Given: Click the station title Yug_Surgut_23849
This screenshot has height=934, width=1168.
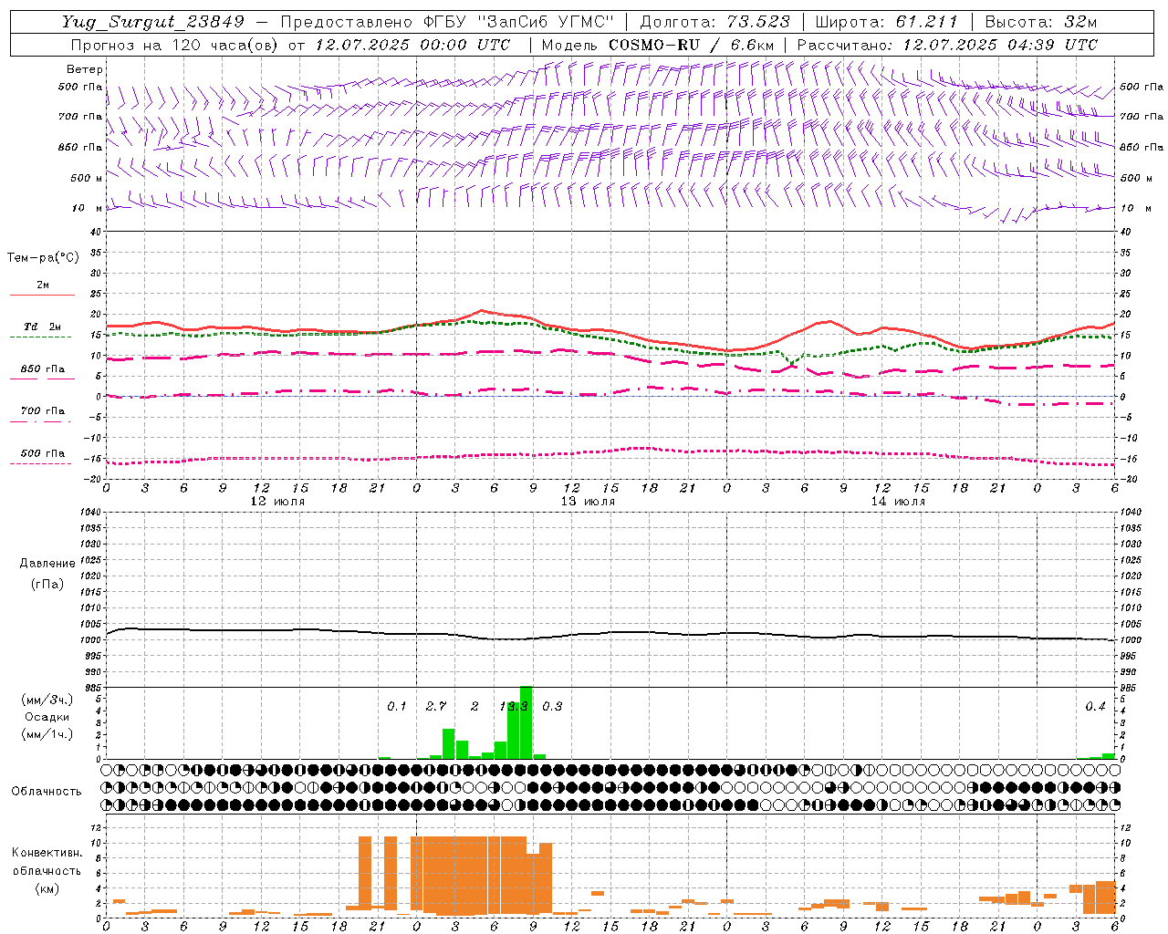Looking at the screenshot, I should [152, 22].
